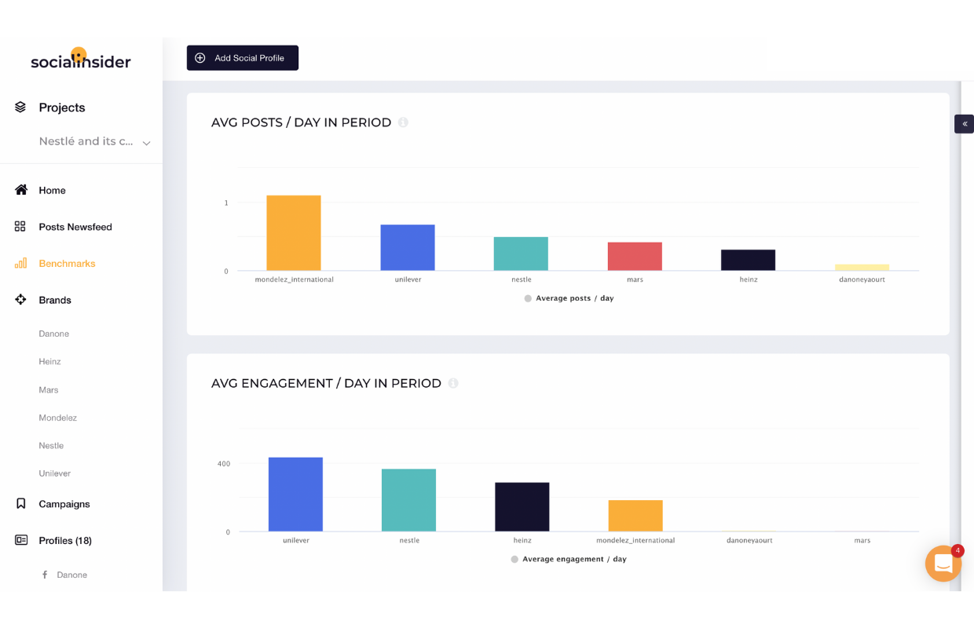The height and width of the screenshot is (628, 974).
Task: Click the Facebook icon beside Danone profile
Action: tap(45, 575)
